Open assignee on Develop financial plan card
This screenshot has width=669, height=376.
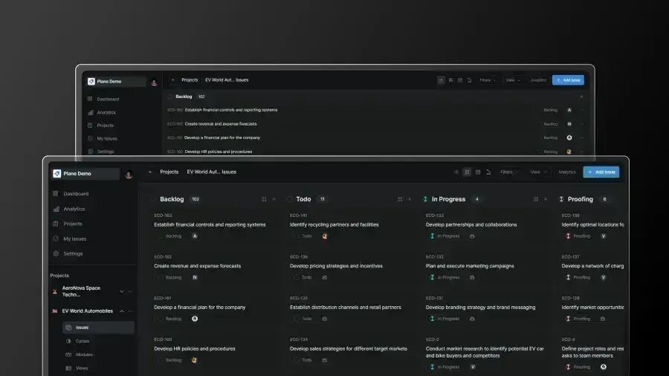tap(195, 319)
